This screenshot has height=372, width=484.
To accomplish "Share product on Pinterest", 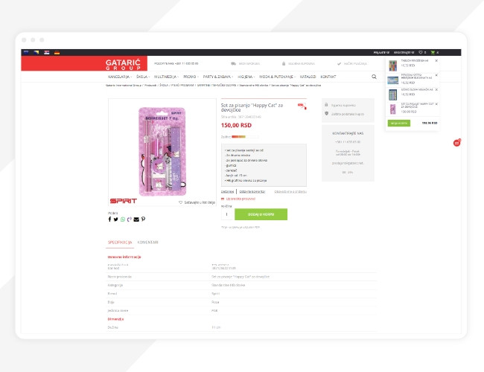I will [x=143, y=219].
